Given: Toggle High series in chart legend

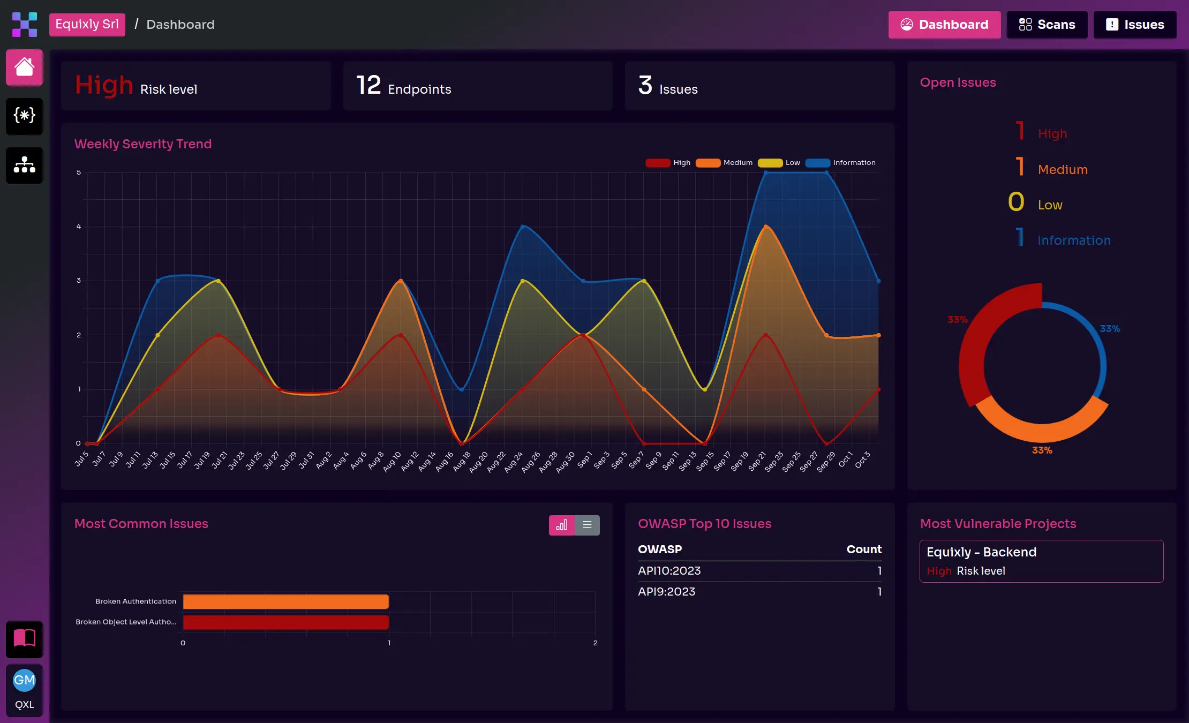Looking at the screenshot, I should click(658, 163).
